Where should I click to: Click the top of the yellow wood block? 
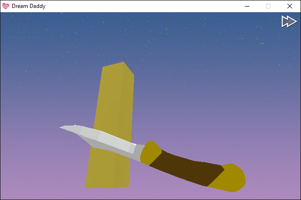[119, 68]
